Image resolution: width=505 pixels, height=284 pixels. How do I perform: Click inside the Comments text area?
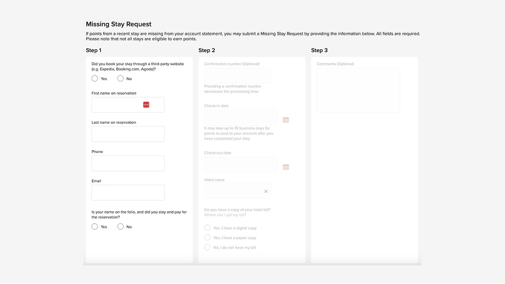pos(358,90)
